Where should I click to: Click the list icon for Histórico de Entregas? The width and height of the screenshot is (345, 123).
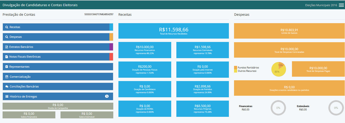[7, 96]
